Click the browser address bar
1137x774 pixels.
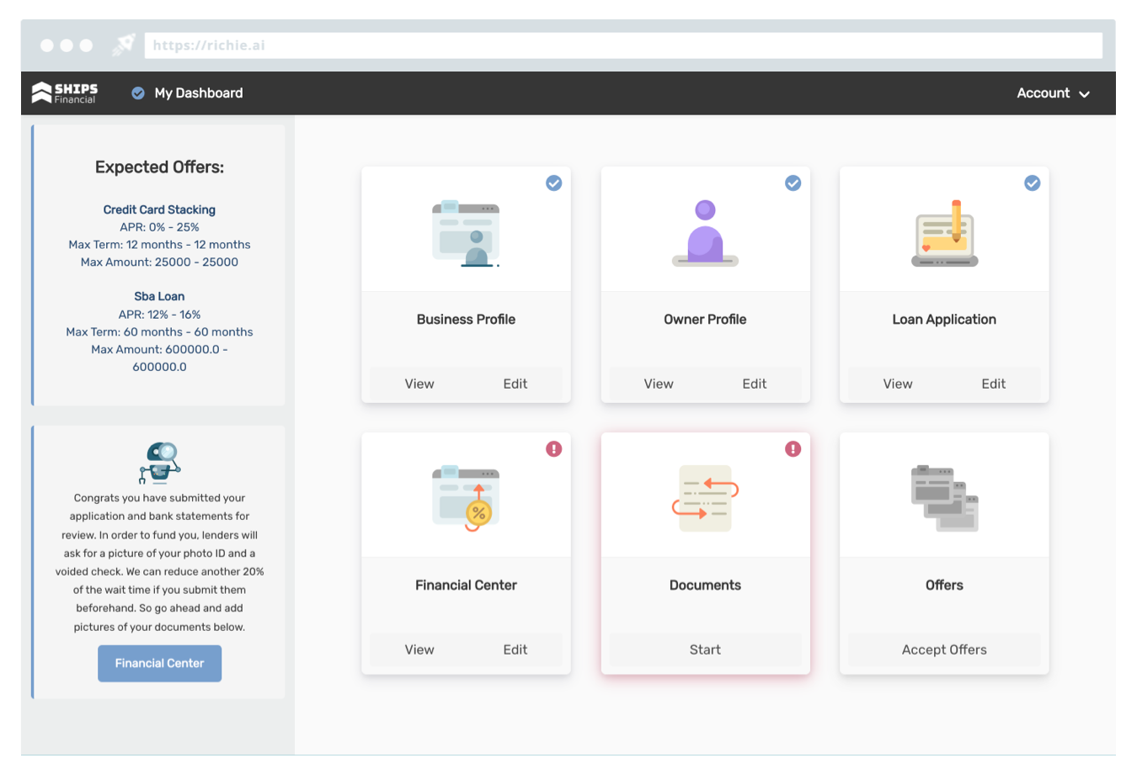(623, 45)
